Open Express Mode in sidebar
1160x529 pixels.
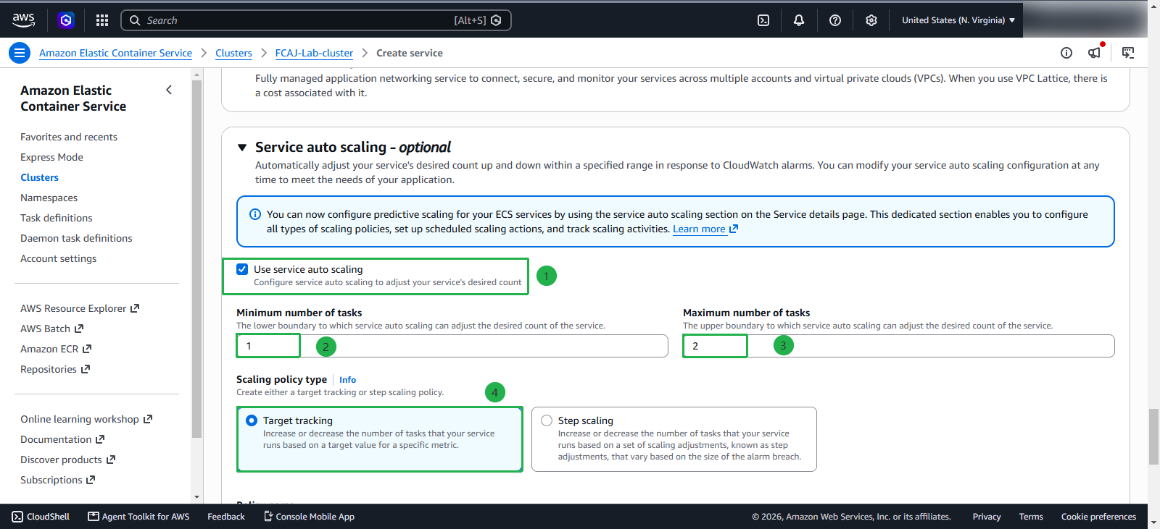[x=51, y=157]
